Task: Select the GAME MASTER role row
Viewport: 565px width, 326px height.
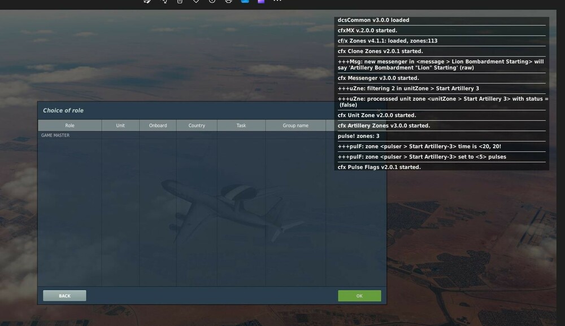Action: (x=212, y=135)
